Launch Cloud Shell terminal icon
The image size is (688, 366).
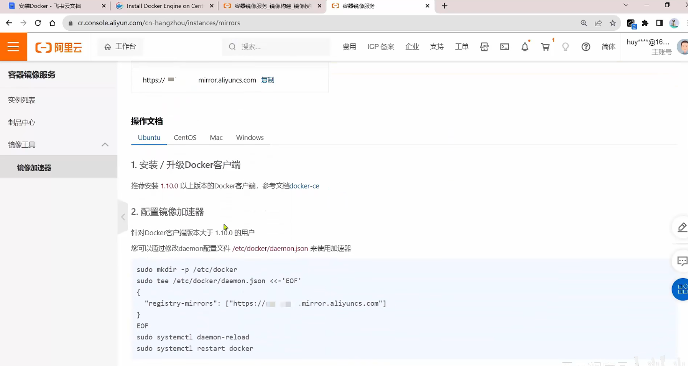505,47
